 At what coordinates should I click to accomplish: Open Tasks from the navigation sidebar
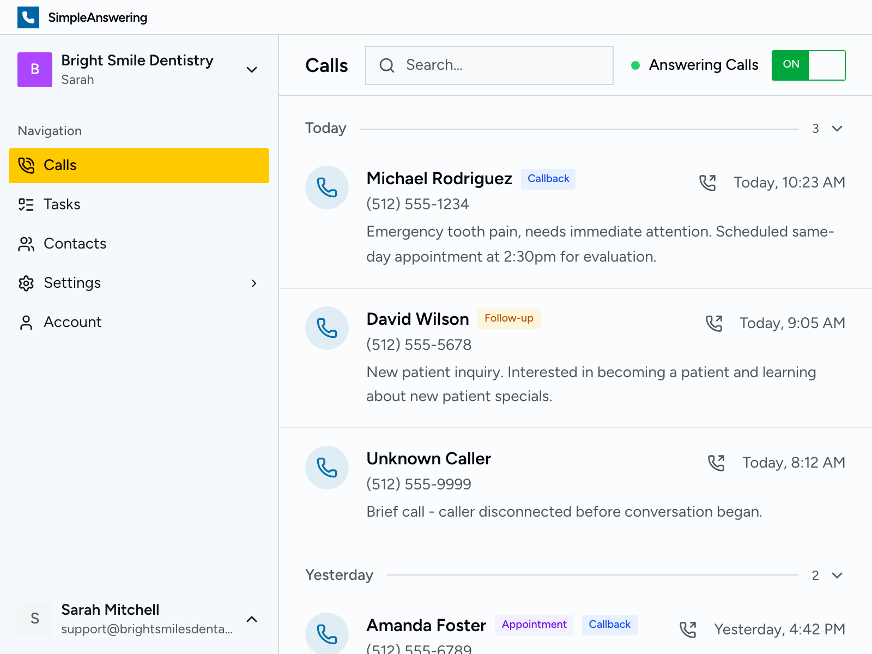[x=62, y=204]
